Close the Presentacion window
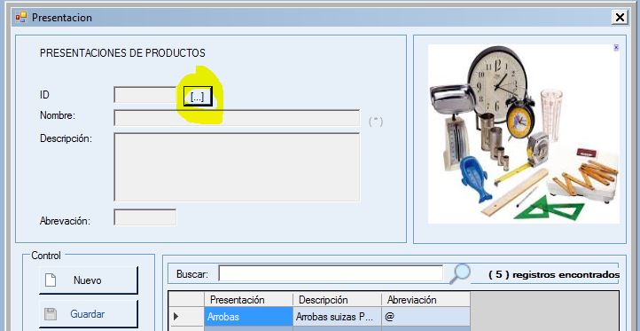The height and width of the screenshot is (331, 640). [620, 17]
